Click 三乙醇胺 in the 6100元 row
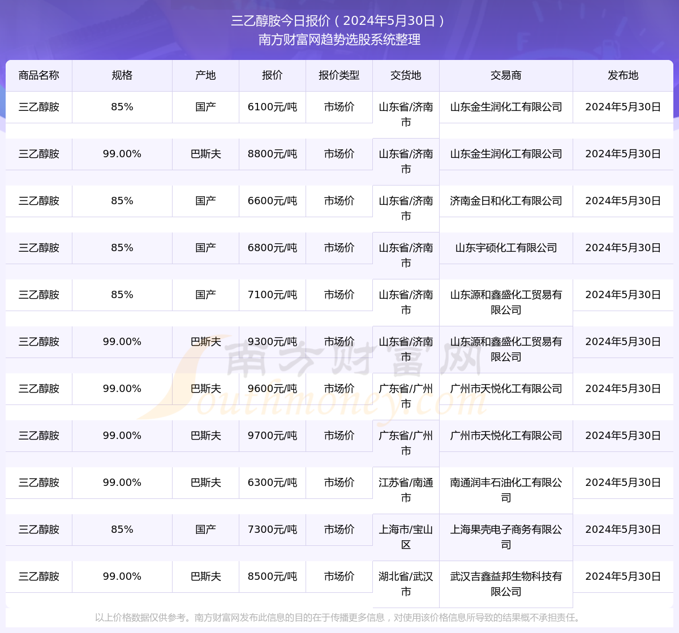Image resolution: width=679 pixels, height=633 pixels. pyautogui.click(x=39, y=107)
